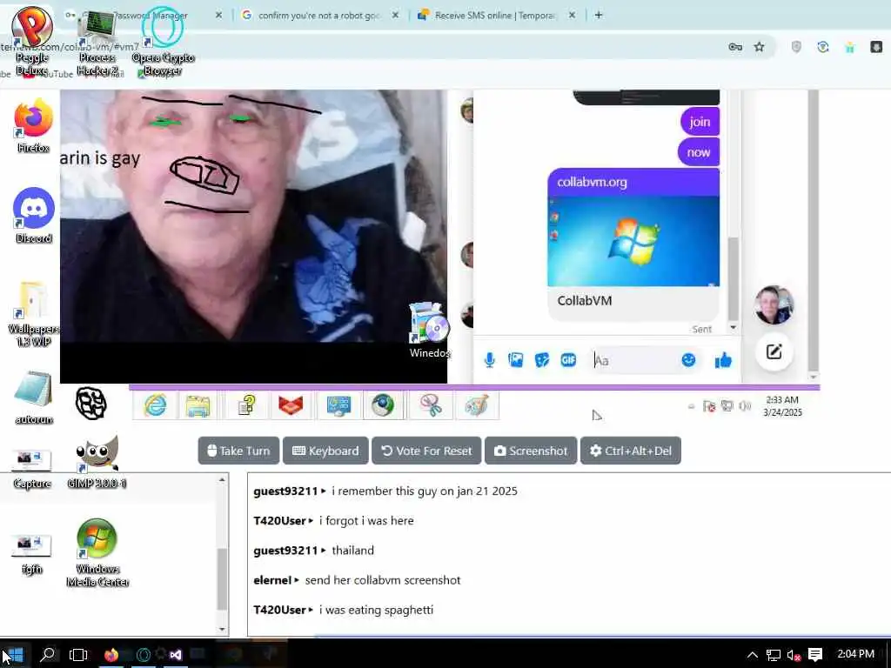The height and width of the screenshot is (668, 891).
Task: Click the "join" chat bubble
Action: point(700,122)
